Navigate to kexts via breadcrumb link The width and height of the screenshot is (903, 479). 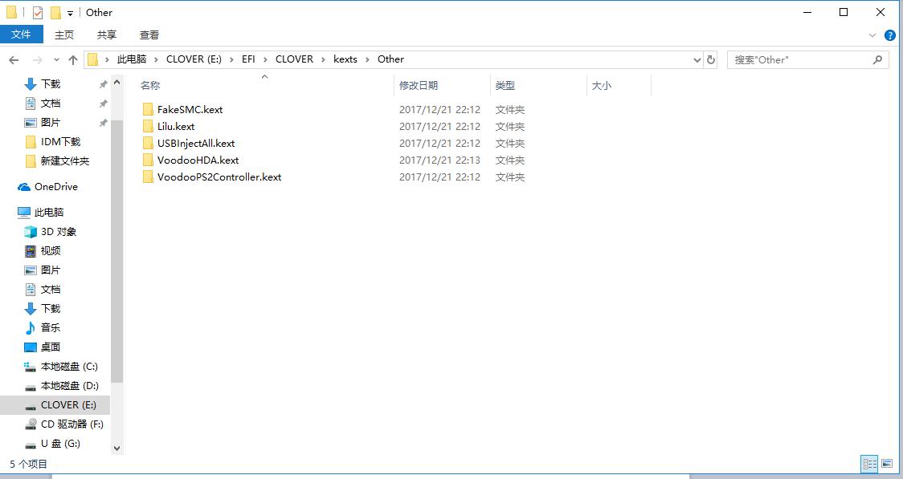point(345,59)
